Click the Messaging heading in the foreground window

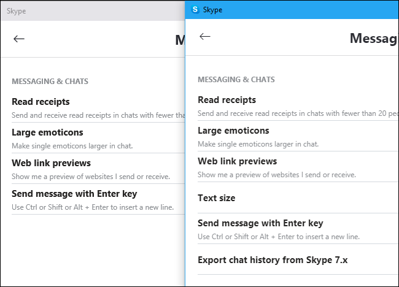373,39
